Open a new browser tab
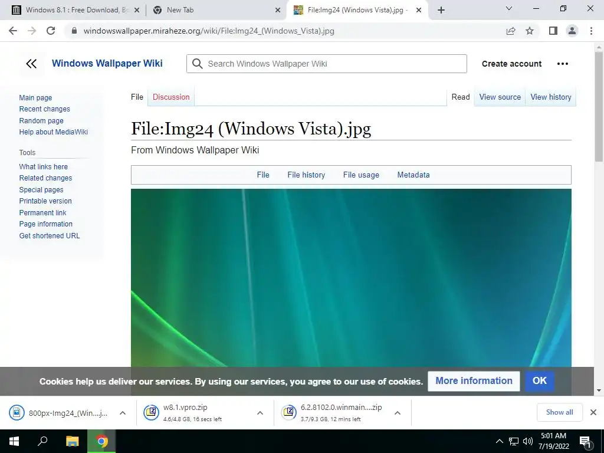The image size is (604, 453). [441, 10]
